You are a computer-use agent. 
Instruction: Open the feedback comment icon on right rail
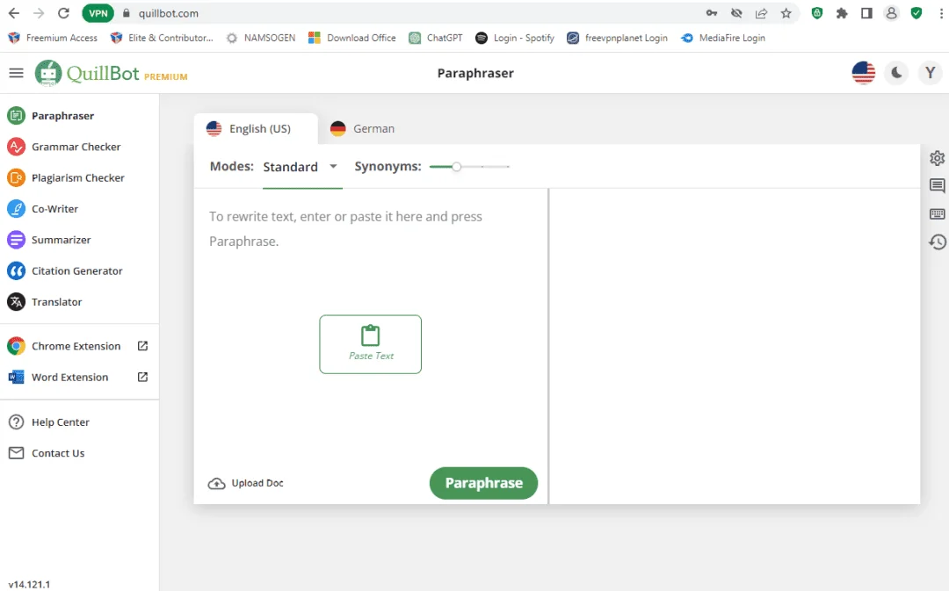(x=937, y=185)
